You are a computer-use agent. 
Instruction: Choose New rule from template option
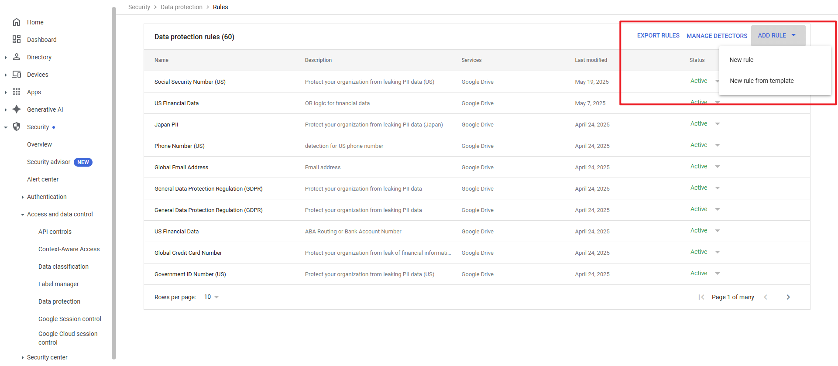click(761, 81)
